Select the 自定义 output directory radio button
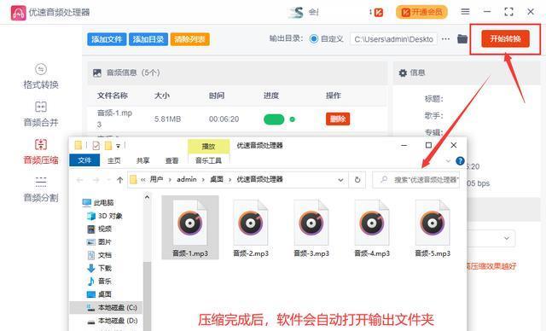546x331 pixels. (x=314, y=39)
